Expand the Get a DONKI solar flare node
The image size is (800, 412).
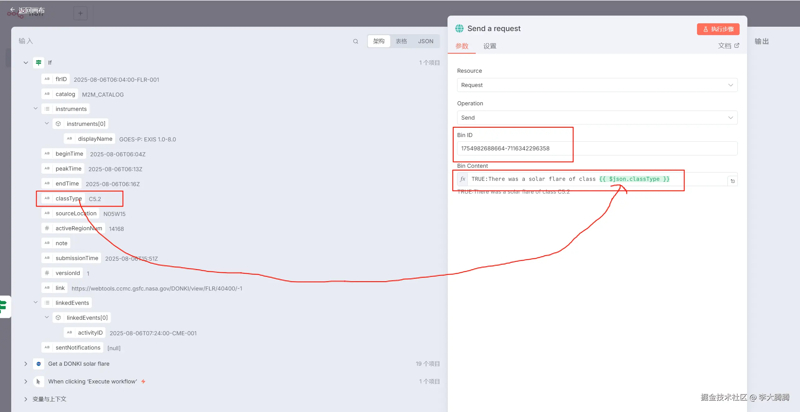pyautogui.click(x=26, y=364)
